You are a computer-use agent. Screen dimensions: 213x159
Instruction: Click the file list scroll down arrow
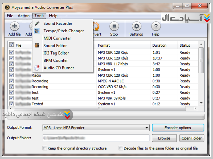click(201, 103)
